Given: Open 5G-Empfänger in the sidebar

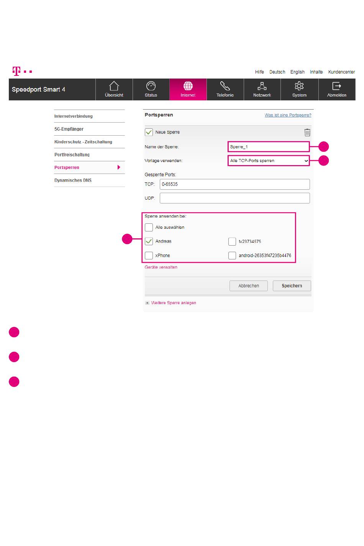Looking at the screenshot, I should 69,129.
